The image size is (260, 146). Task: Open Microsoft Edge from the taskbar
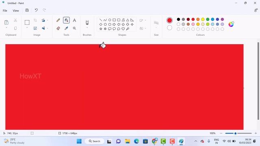(136, 141)
